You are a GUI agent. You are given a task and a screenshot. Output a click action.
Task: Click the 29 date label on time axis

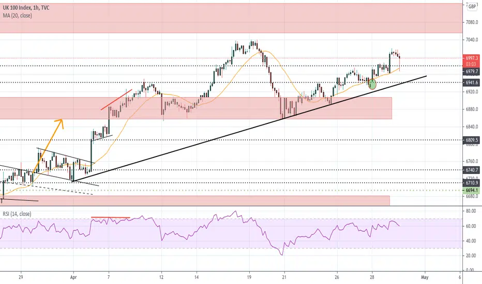click(x=21, y=277)
